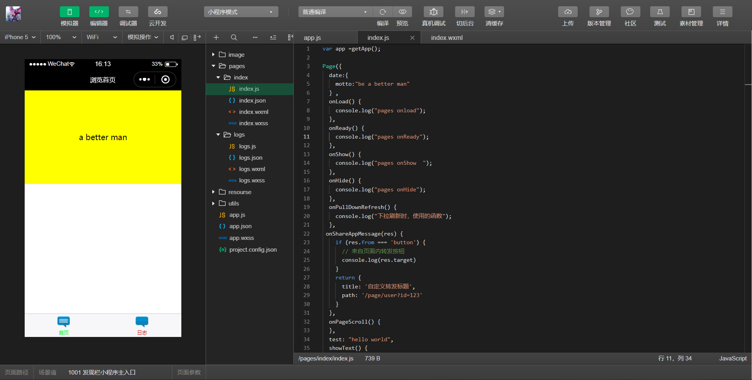Add new file with plus icon
This screenshot has width=752, height=380.
click(216, 38)
